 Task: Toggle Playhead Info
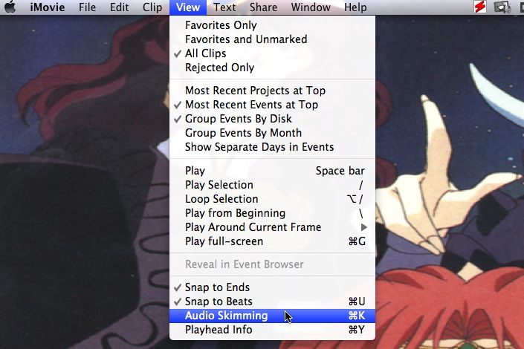click(x=272, y=330)
